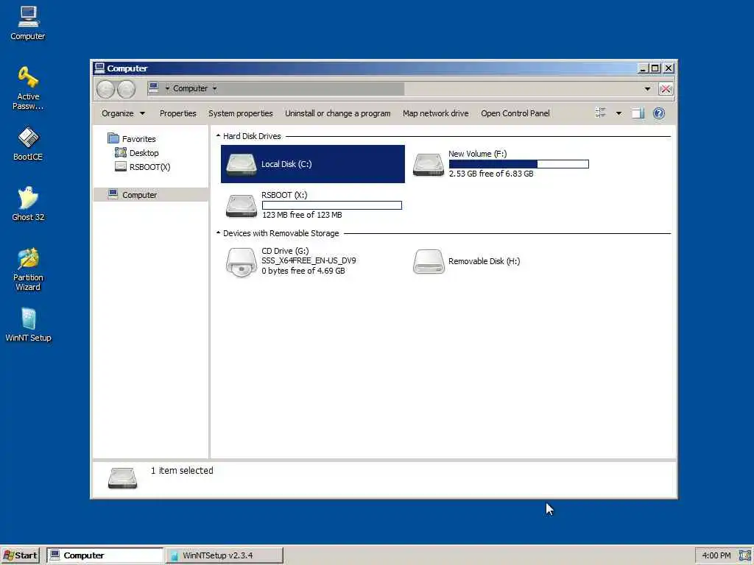Maximize the Computer window
This screenshot has width=754, height=565.
(x=655, y=68)
